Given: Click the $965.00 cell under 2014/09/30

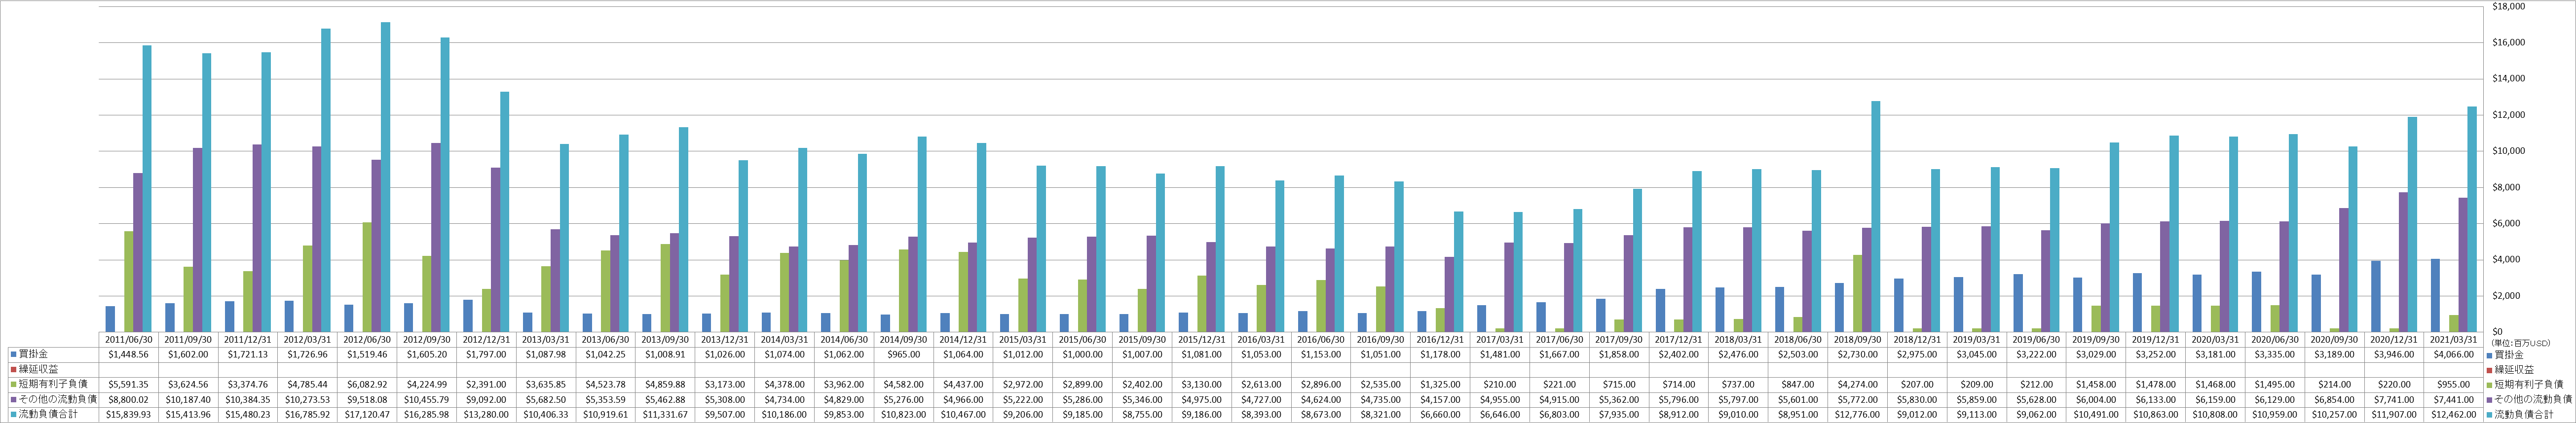Looking at the screenshot, I should tap(905, 354).
